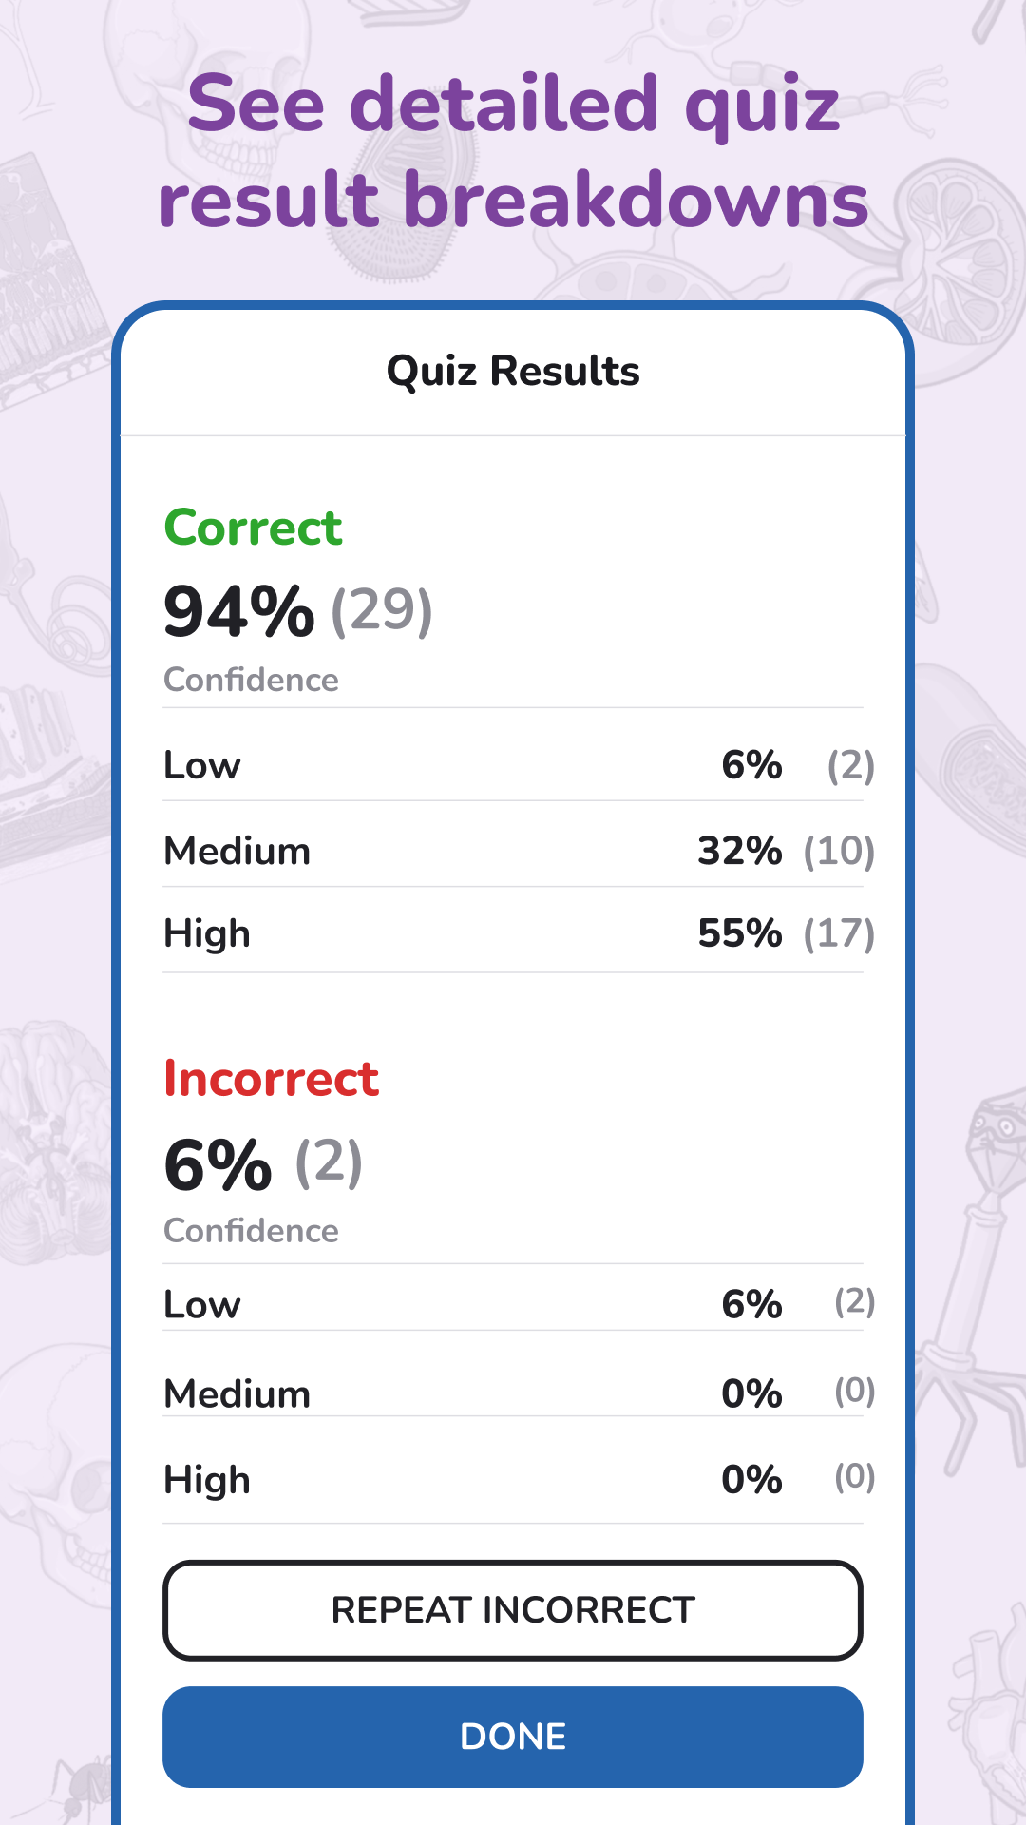Viewport: 1026px width, 1825px height.
Task: Tap the (10) medium confidence count
Action: pyautogui.click(x=839, y=851)
